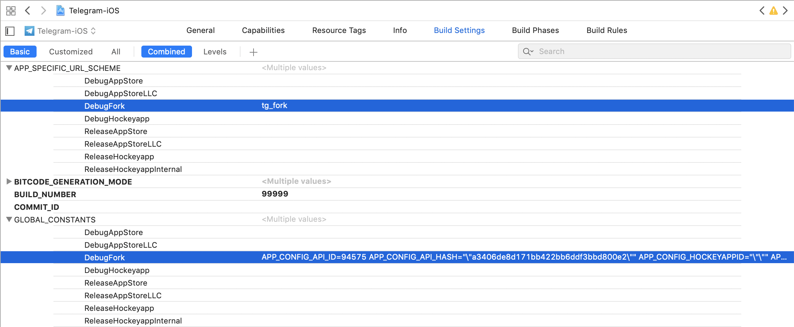The width and height of the screenshot is (794, 327).
Task: Collapse APP_SPECIFIC_URL_SCHEME setting
Action: (x=9, y=68)
